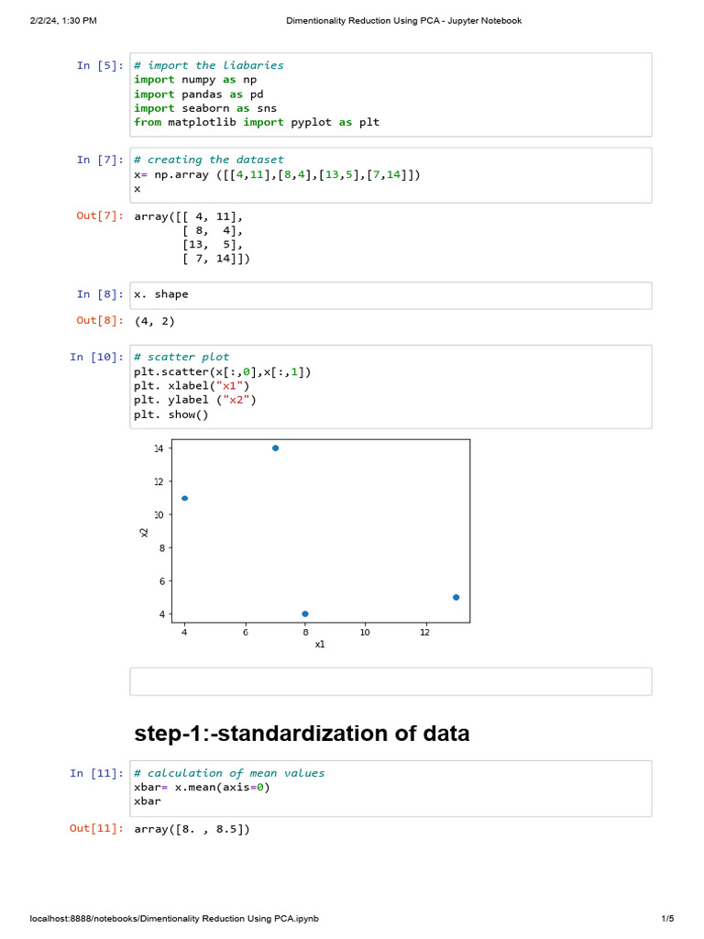
Task: Click the scatter point at x1=8, x2=4
Action: tap(305, 613)
